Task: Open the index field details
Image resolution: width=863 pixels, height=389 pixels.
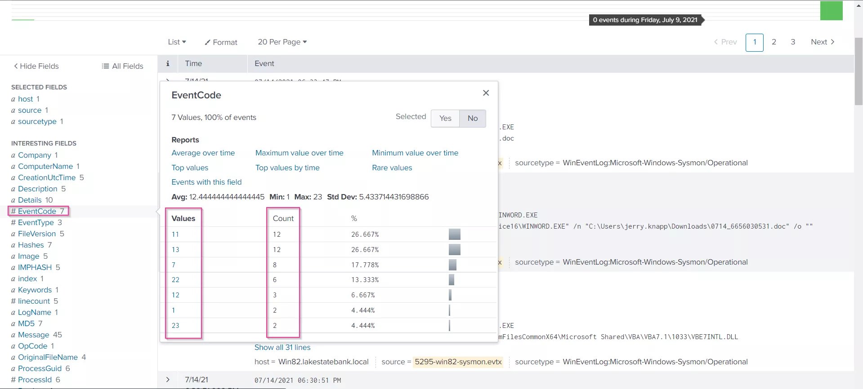Action: [x=27, y=278]
